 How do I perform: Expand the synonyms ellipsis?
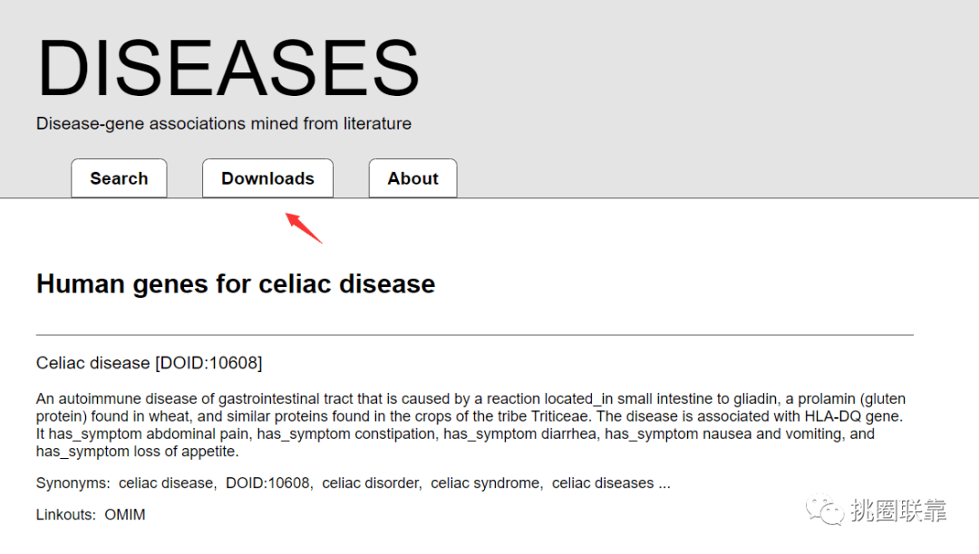[664, 483]
